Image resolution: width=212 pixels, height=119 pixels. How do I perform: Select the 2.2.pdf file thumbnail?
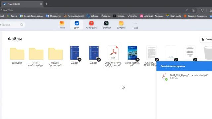75,53
